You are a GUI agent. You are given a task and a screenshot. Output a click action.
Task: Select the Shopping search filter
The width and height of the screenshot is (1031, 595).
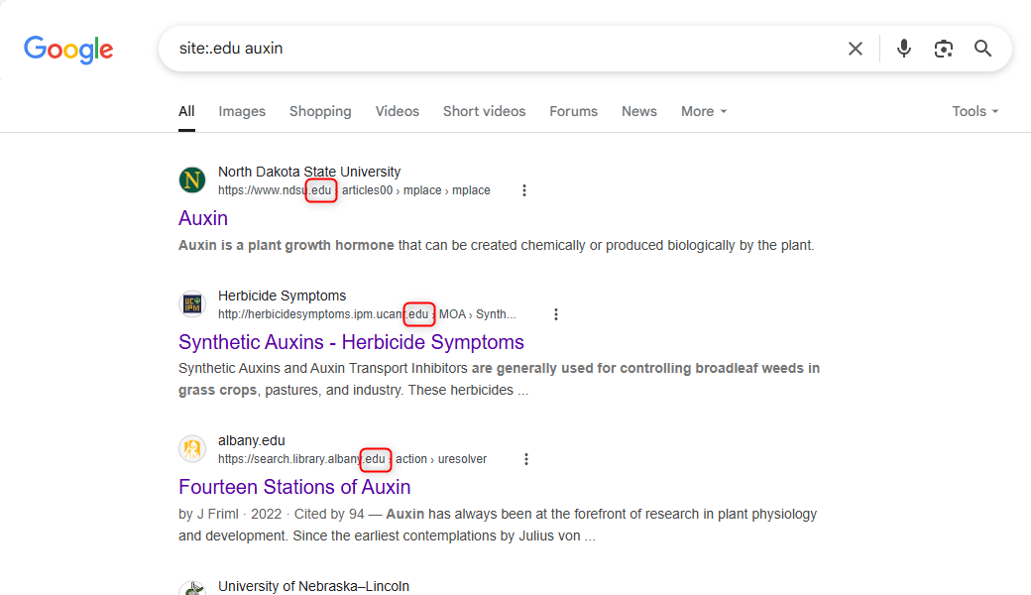[x=320, y=111]
